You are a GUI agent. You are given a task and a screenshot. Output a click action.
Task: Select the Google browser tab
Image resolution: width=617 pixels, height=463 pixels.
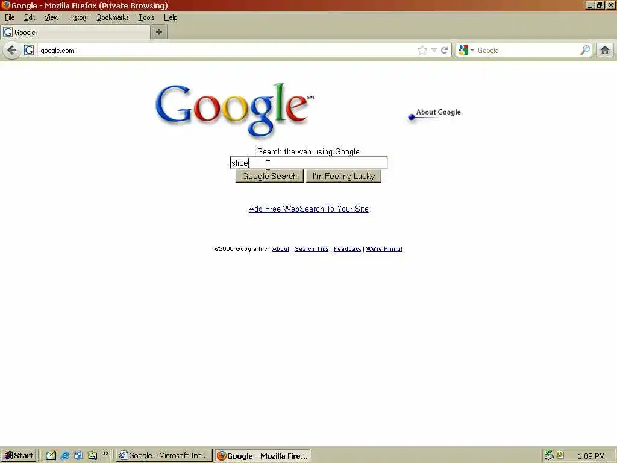point(75,33)
